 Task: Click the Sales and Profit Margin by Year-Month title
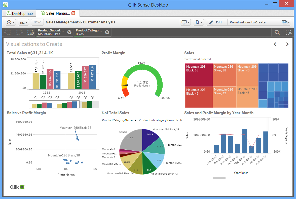[x=219, y=113]
